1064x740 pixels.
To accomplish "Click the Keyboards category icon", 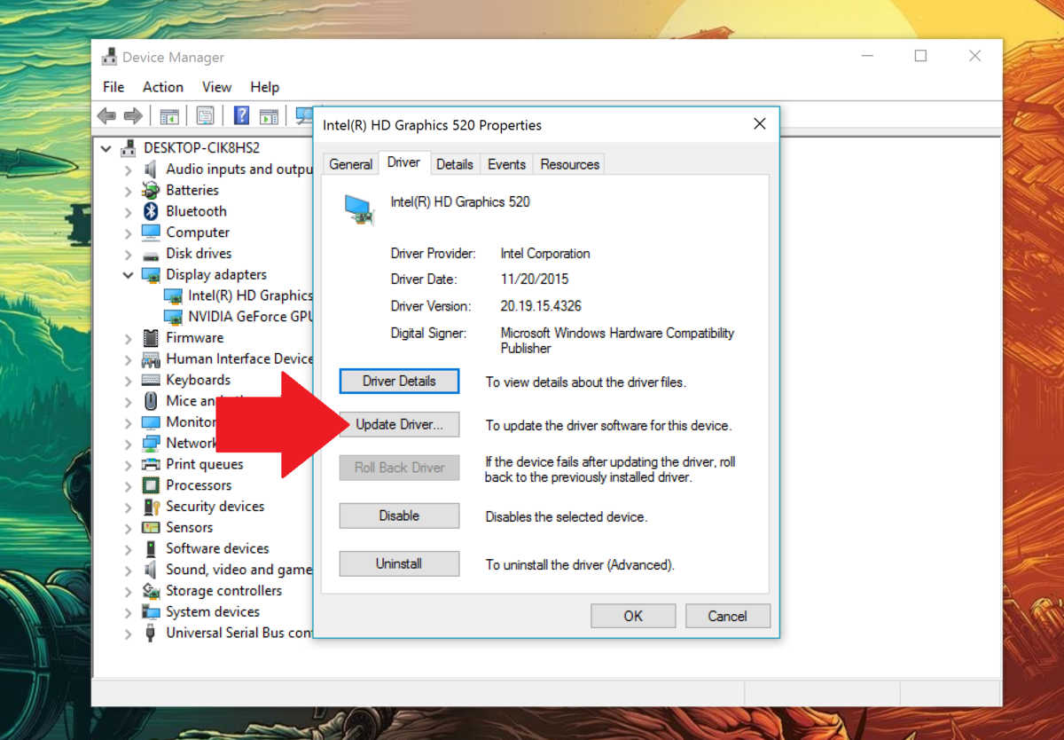I will click(153, 380).
